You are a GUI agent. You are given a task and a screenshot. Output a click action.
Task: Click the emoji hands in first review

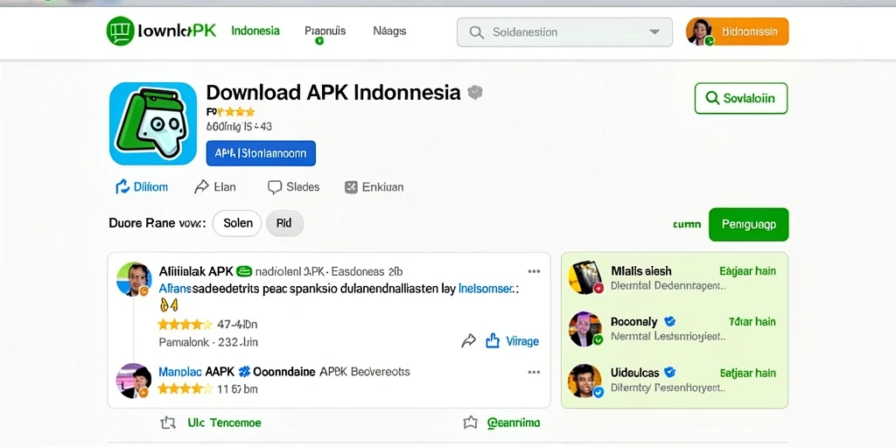(x=169, y=307)
